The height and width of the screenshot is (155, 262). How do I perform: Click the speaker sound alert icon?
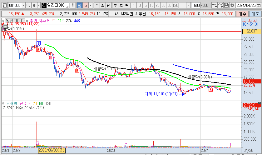(34, 6)
